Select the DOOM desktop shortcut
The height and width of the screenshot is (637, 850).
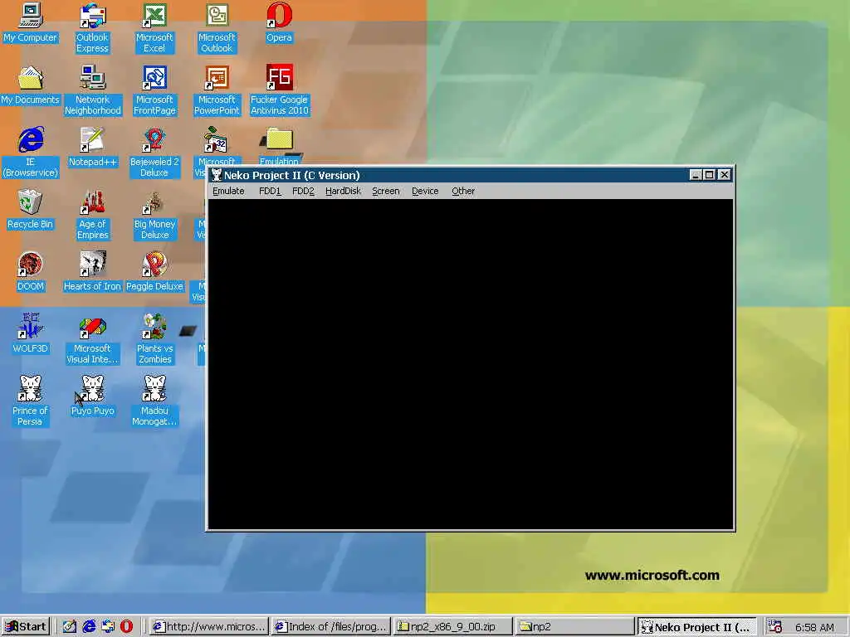[x=31, y=272]
